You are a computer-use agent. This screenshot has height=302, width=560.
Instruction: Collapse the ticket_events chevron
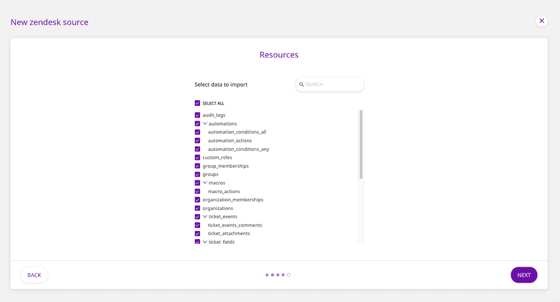pyautogui.click(x=205, y=216)
